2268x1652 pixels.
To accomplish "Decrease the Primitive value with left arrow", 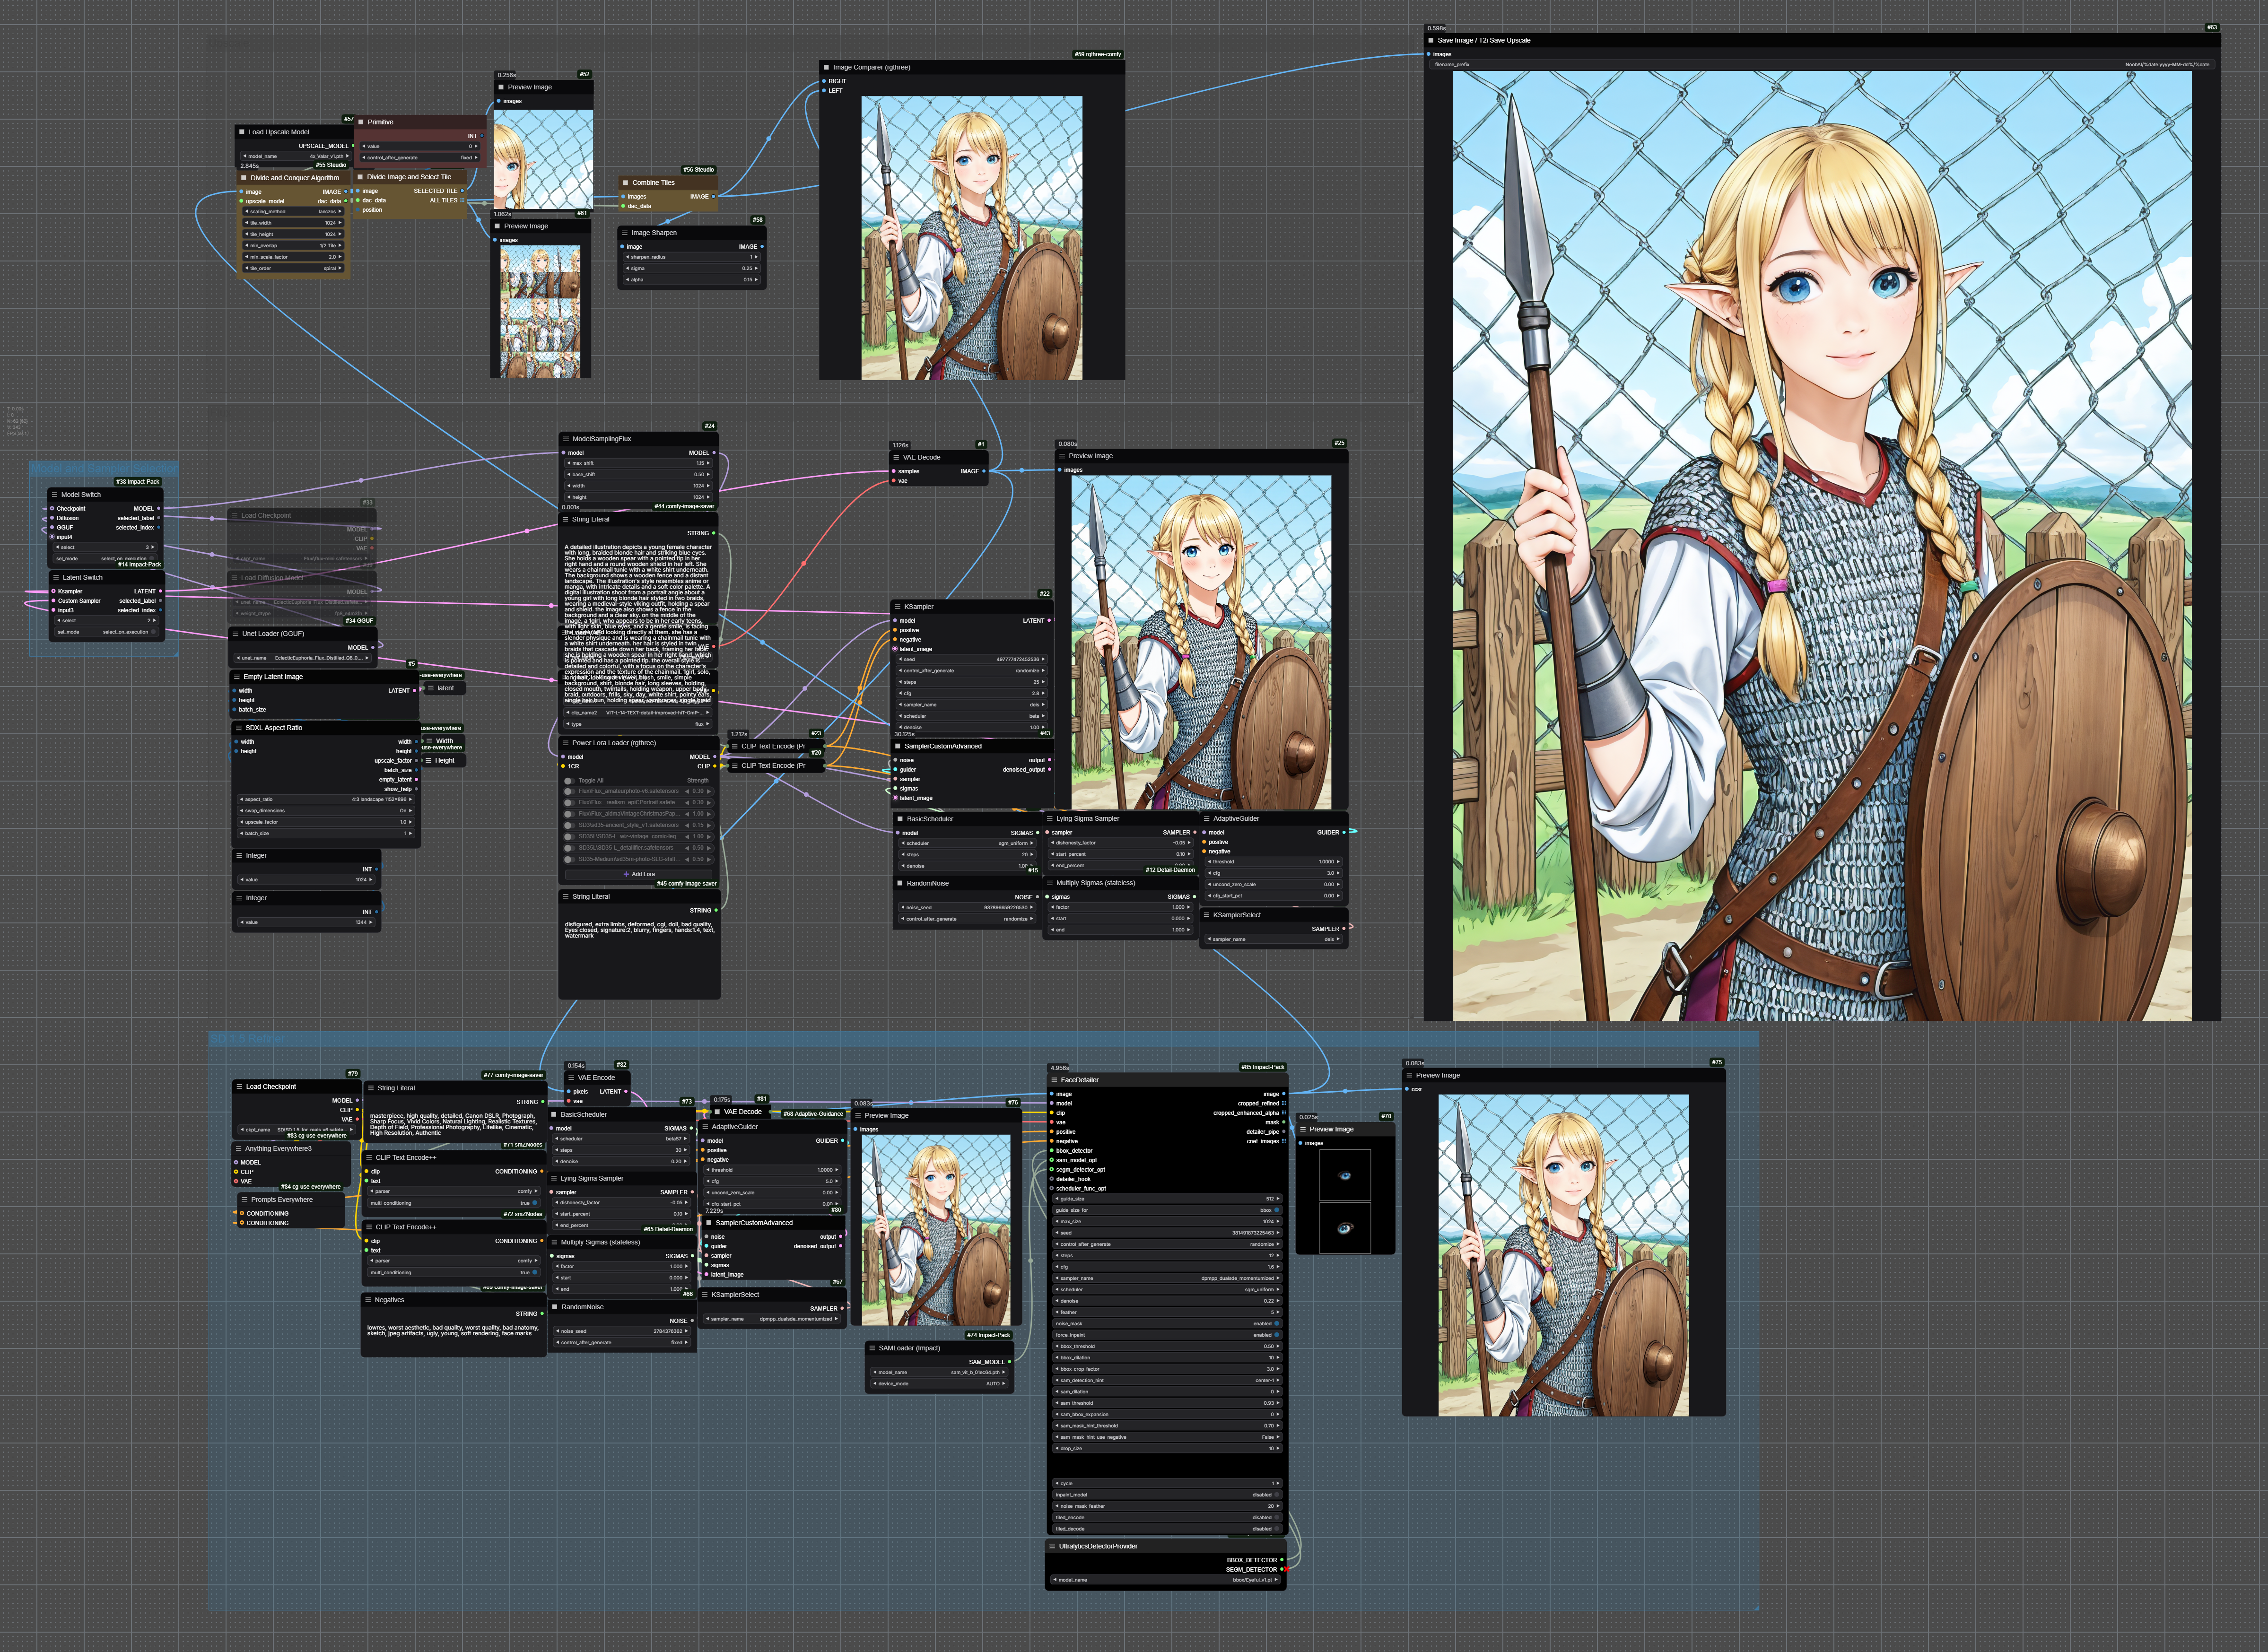I will [364, 147].
